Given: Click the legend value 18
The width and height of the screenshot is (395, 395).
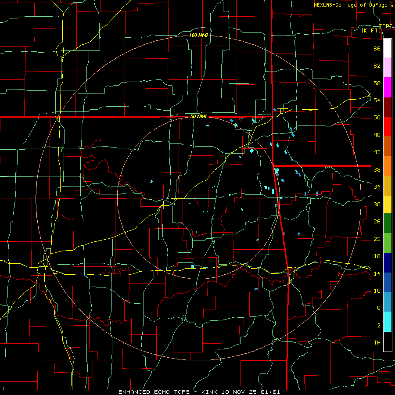Looking at the screenshot, I should point(377,256).
